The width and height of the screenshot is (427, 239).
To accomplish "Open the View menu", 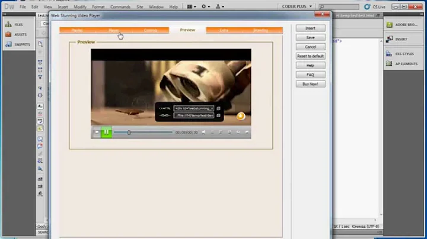I will (x=47, y=7).
